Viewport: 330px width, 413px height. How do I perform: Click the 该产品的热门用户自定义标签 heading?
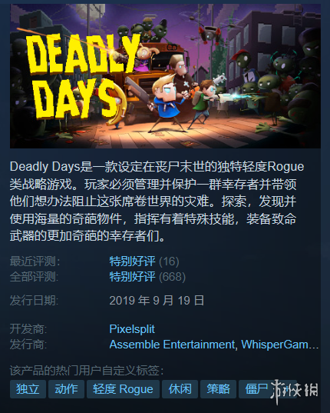tap(87, 371)
